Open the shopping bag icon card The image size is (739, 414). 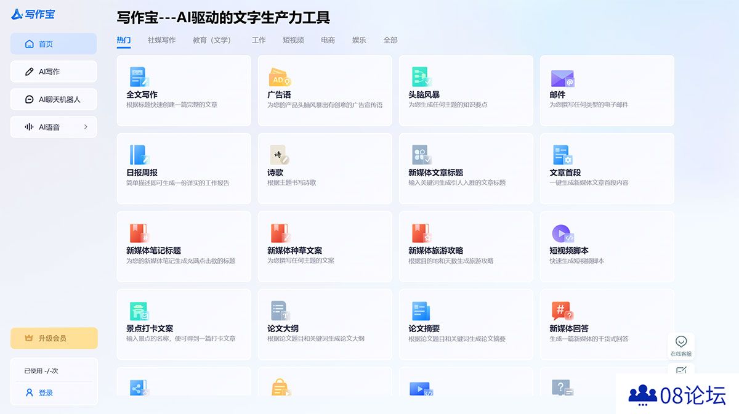280,388
